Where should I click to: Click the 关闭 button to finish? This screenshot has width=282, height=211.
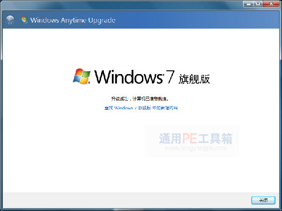point(263,200)
